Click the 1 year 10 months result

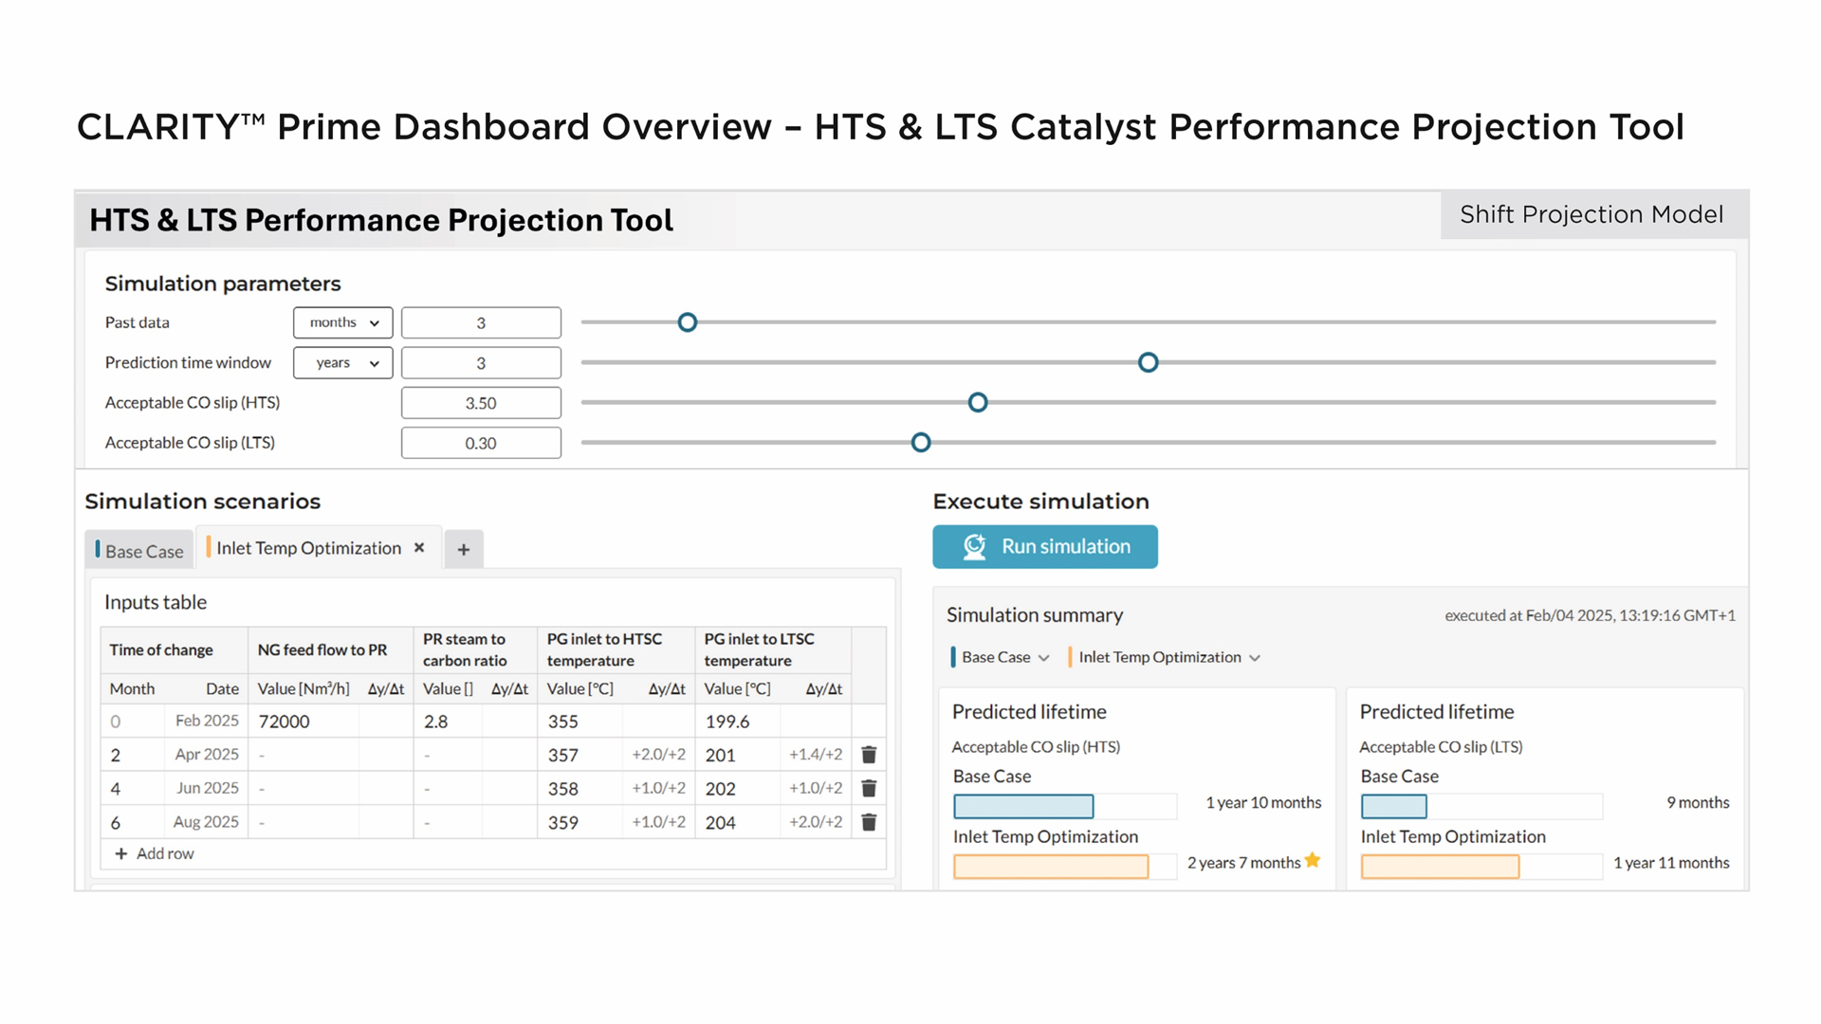[x=1263, y=803]
